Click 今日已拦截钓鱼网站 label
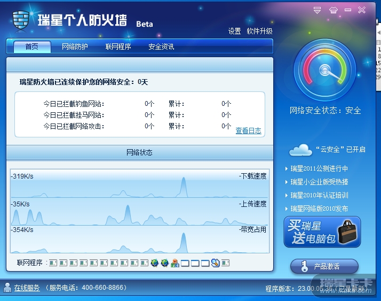Image resolution: width=381 pixels, height=301 pixels. (x=74, y=104)
